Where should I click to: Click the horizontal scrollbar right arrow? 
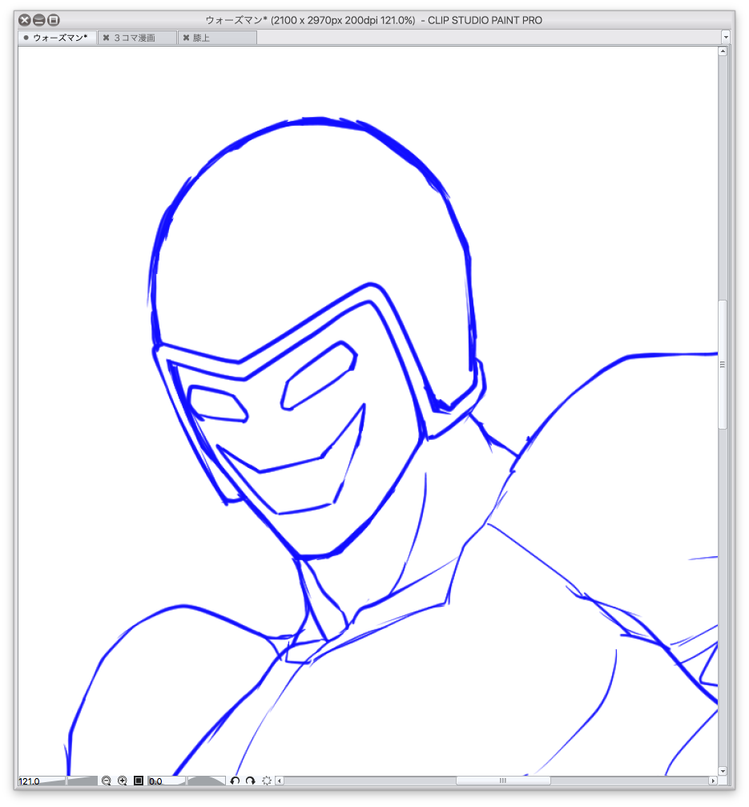pos(712,781)
